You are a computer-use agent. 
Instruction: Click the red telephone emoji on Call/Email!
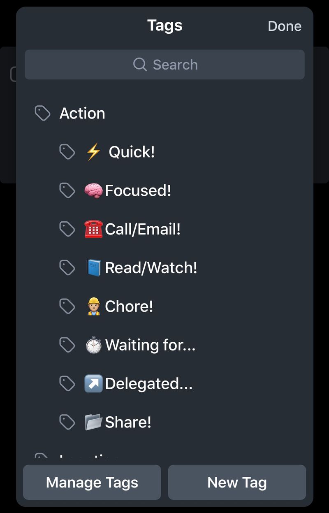pyautogui.click(x=93, y=229)
